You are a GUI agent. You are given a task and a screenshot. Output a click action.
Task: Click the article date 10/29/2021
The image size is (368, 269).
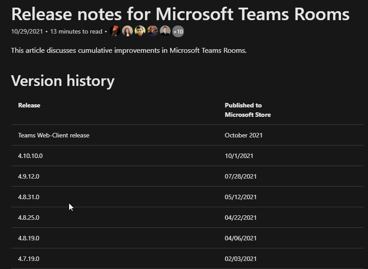click(x=27, y=31)
